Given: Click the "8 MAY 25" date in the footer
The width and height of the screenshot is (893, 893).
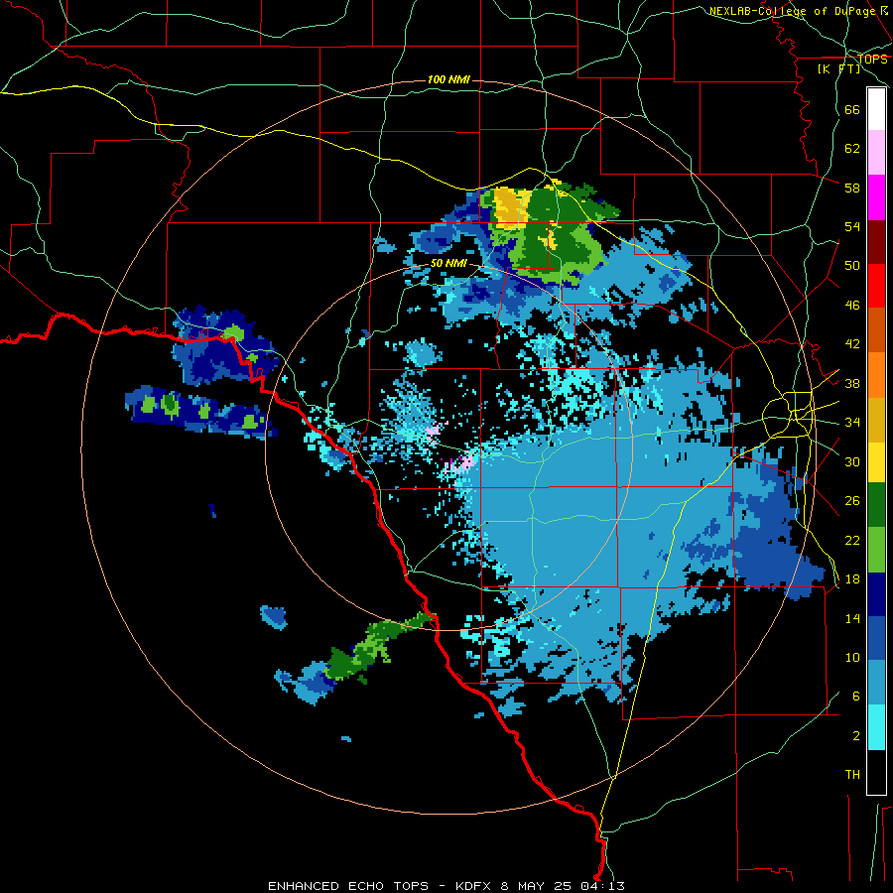Looking at the screenshot, I should [x=536, y=886].
